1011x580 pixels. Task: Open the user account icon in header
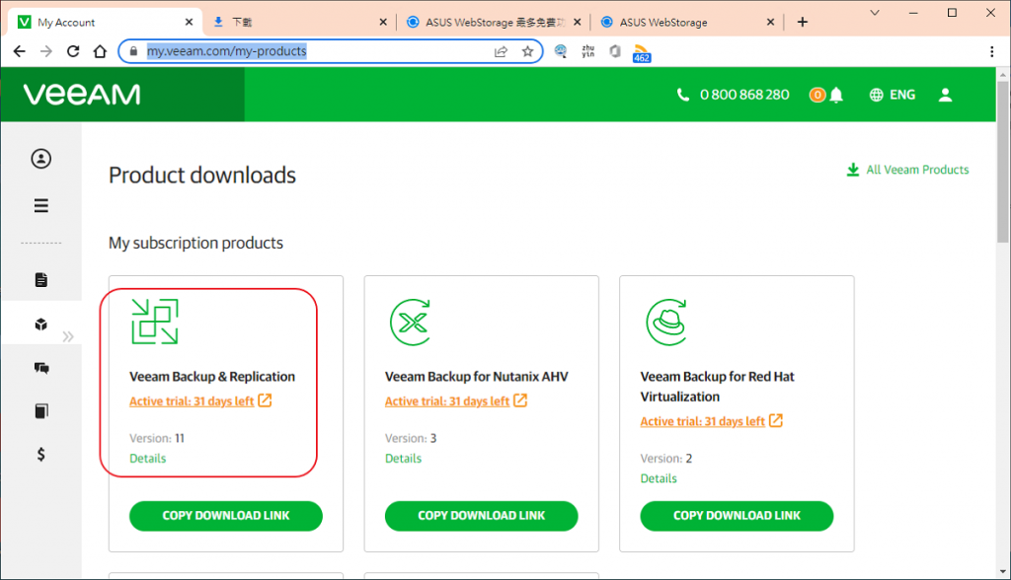pyautogui.click(x=945, y=96)
